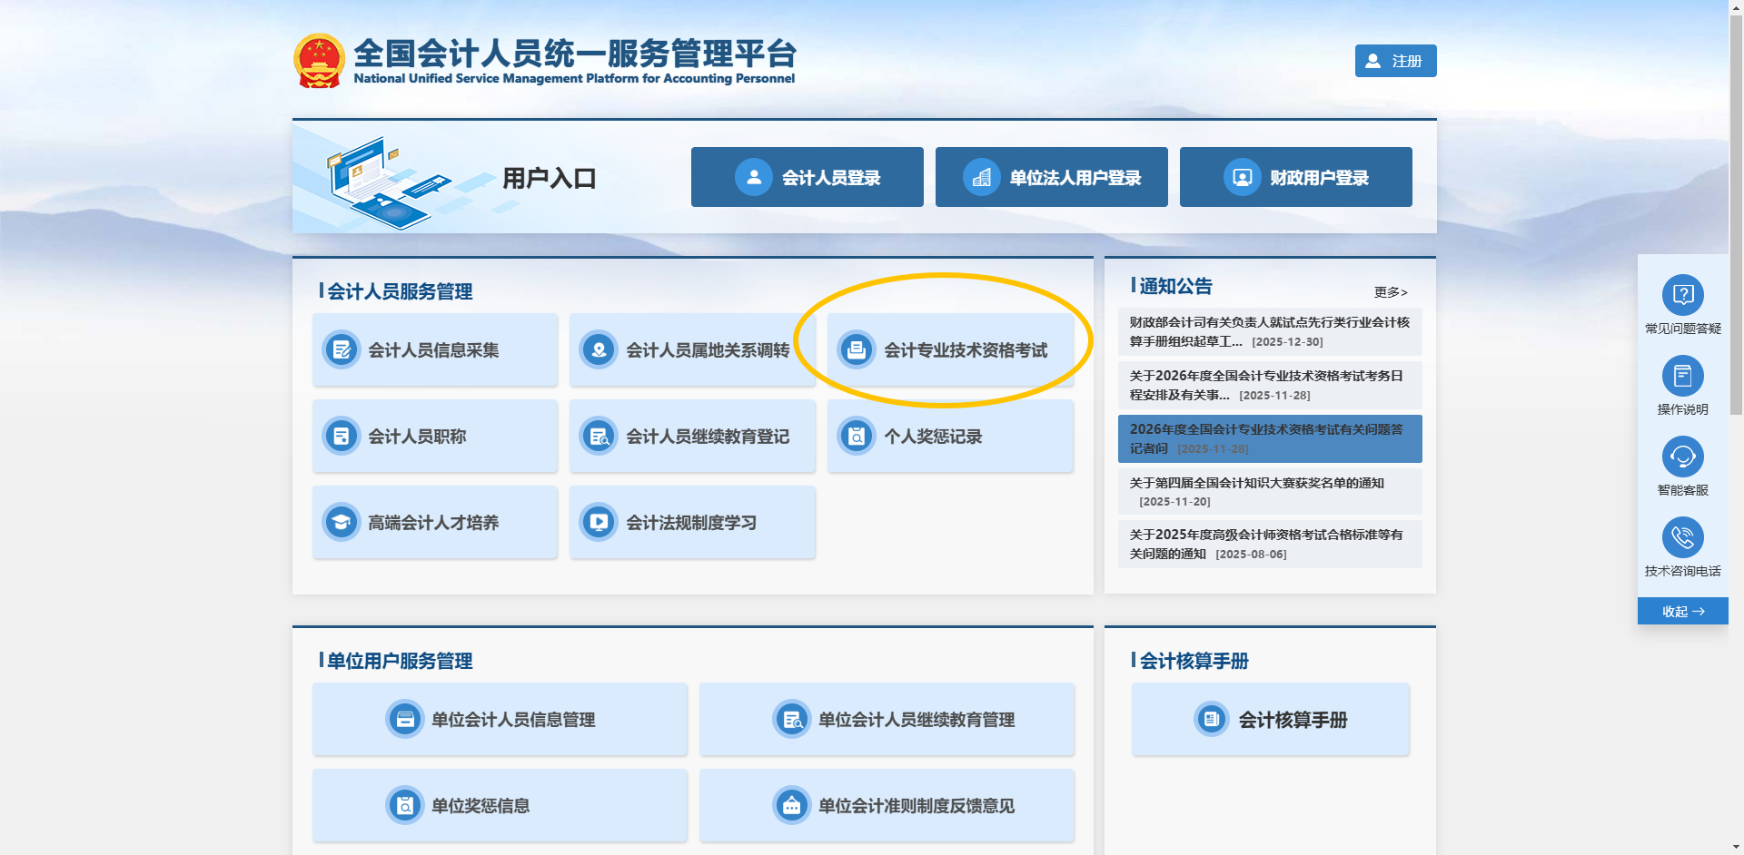The width and height of the screenshot is (1744, 855).
Task: Open 会计人员登录 login entry
Action: [x=807, y=177]
